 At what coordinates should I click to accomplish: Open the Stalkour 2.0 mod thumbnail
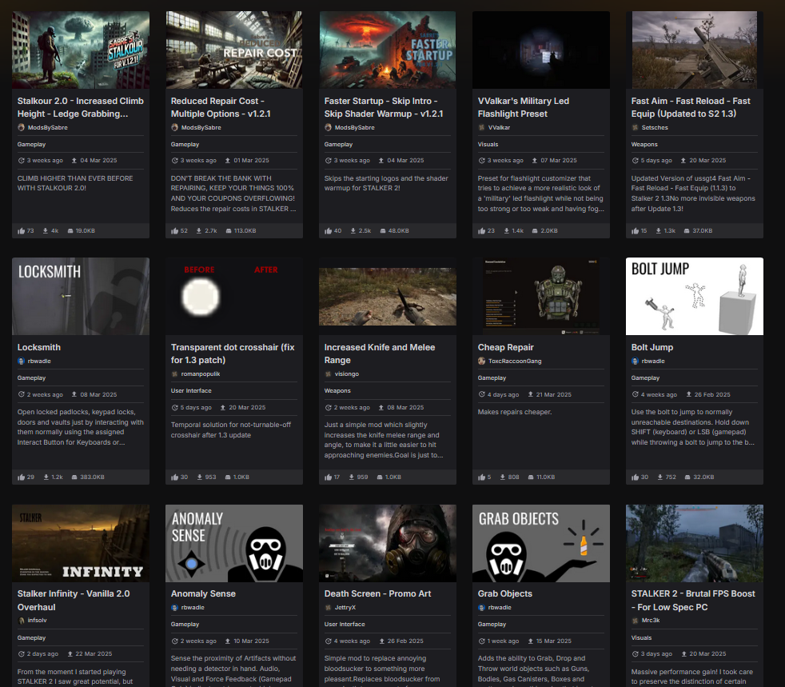tap(81, 50)
